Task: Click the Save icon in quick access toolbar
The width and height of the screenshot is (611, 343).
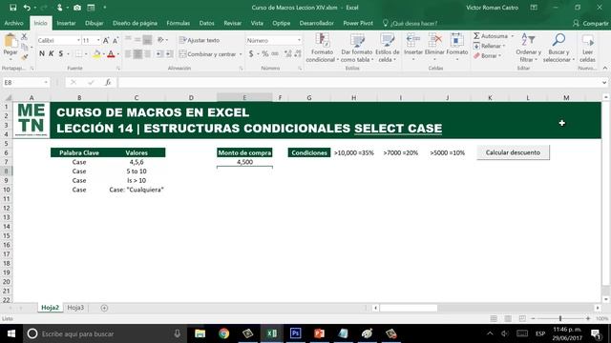Action: [12, 8]
